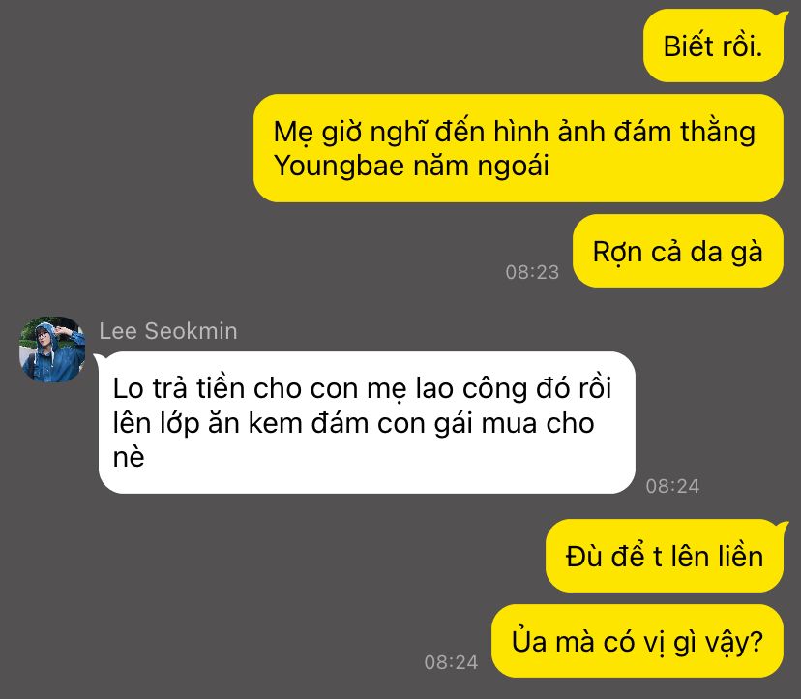801x699 pixels.
Task: Select the message bubble mentioning Youngbae
Action: pyautogui.click(x=519, y=148)
